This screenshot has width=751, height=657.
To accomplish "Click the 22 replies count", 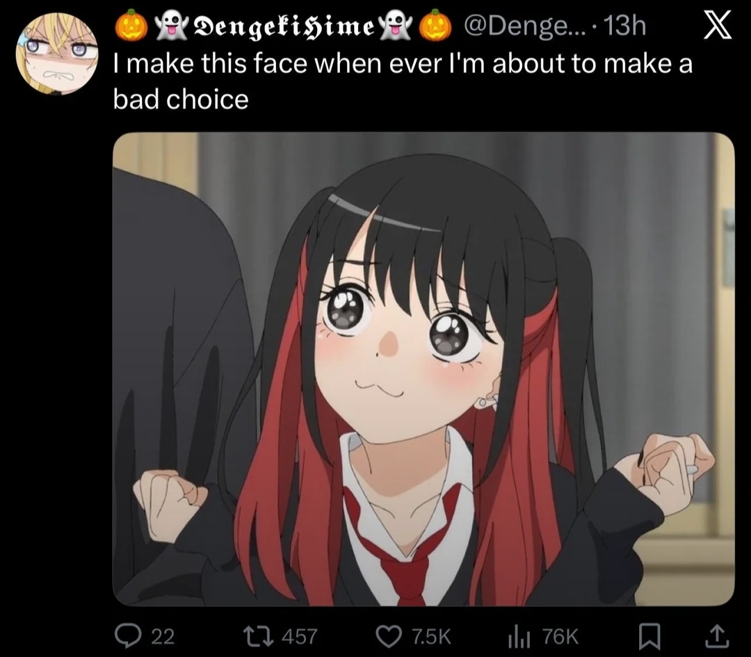I will (163, 637).
